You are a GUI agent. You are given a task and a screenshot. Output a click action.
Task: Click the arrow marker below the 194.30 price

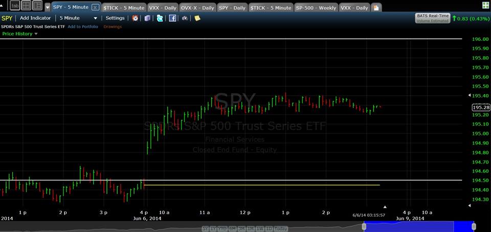pyautogui.click(x=469, y=205)
